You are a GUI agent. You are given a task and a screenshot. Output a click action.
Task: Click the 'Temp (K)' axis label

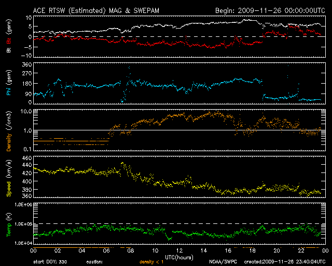9,225
